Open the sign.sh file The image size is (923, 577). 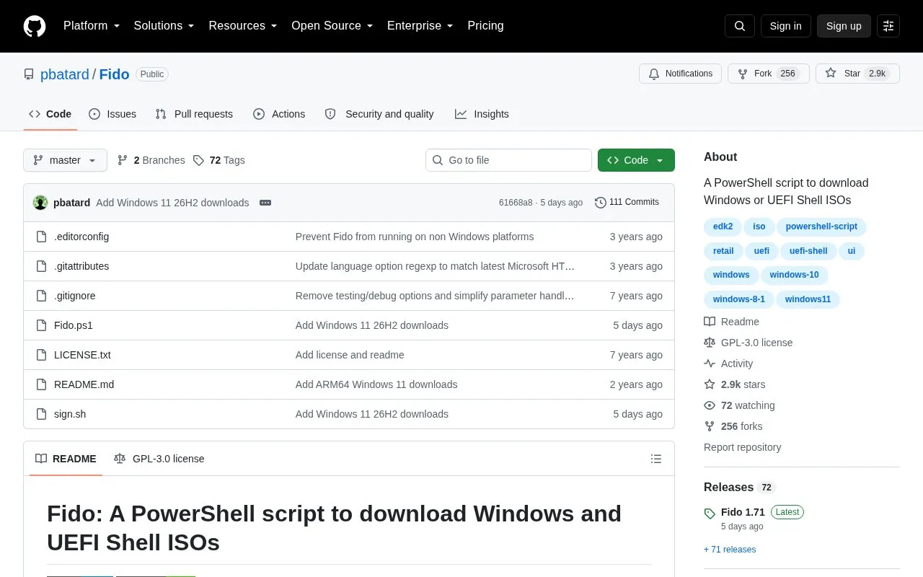70,414
